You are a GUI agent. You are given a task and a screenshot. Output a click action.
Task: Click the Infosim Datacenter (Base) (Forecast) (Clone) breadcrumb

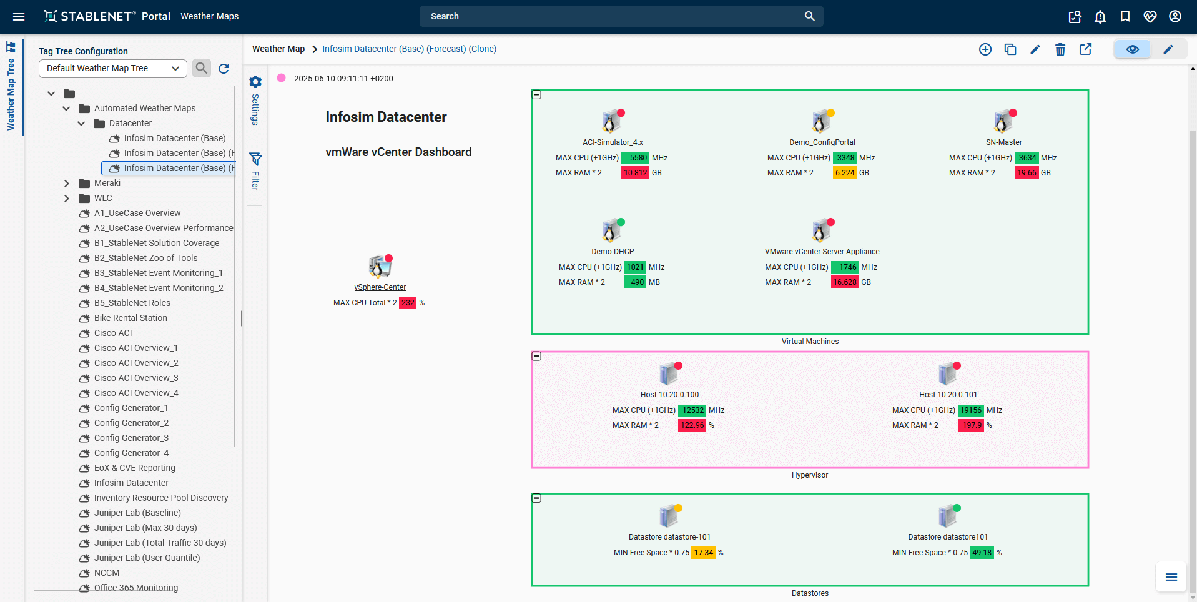coord(410,49)
